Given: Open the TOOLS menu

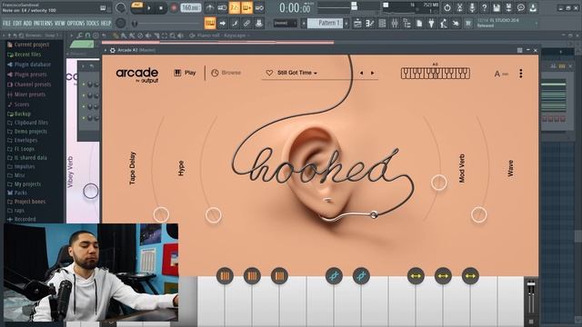Looking at the screenshot, I should tap(93, 23).
